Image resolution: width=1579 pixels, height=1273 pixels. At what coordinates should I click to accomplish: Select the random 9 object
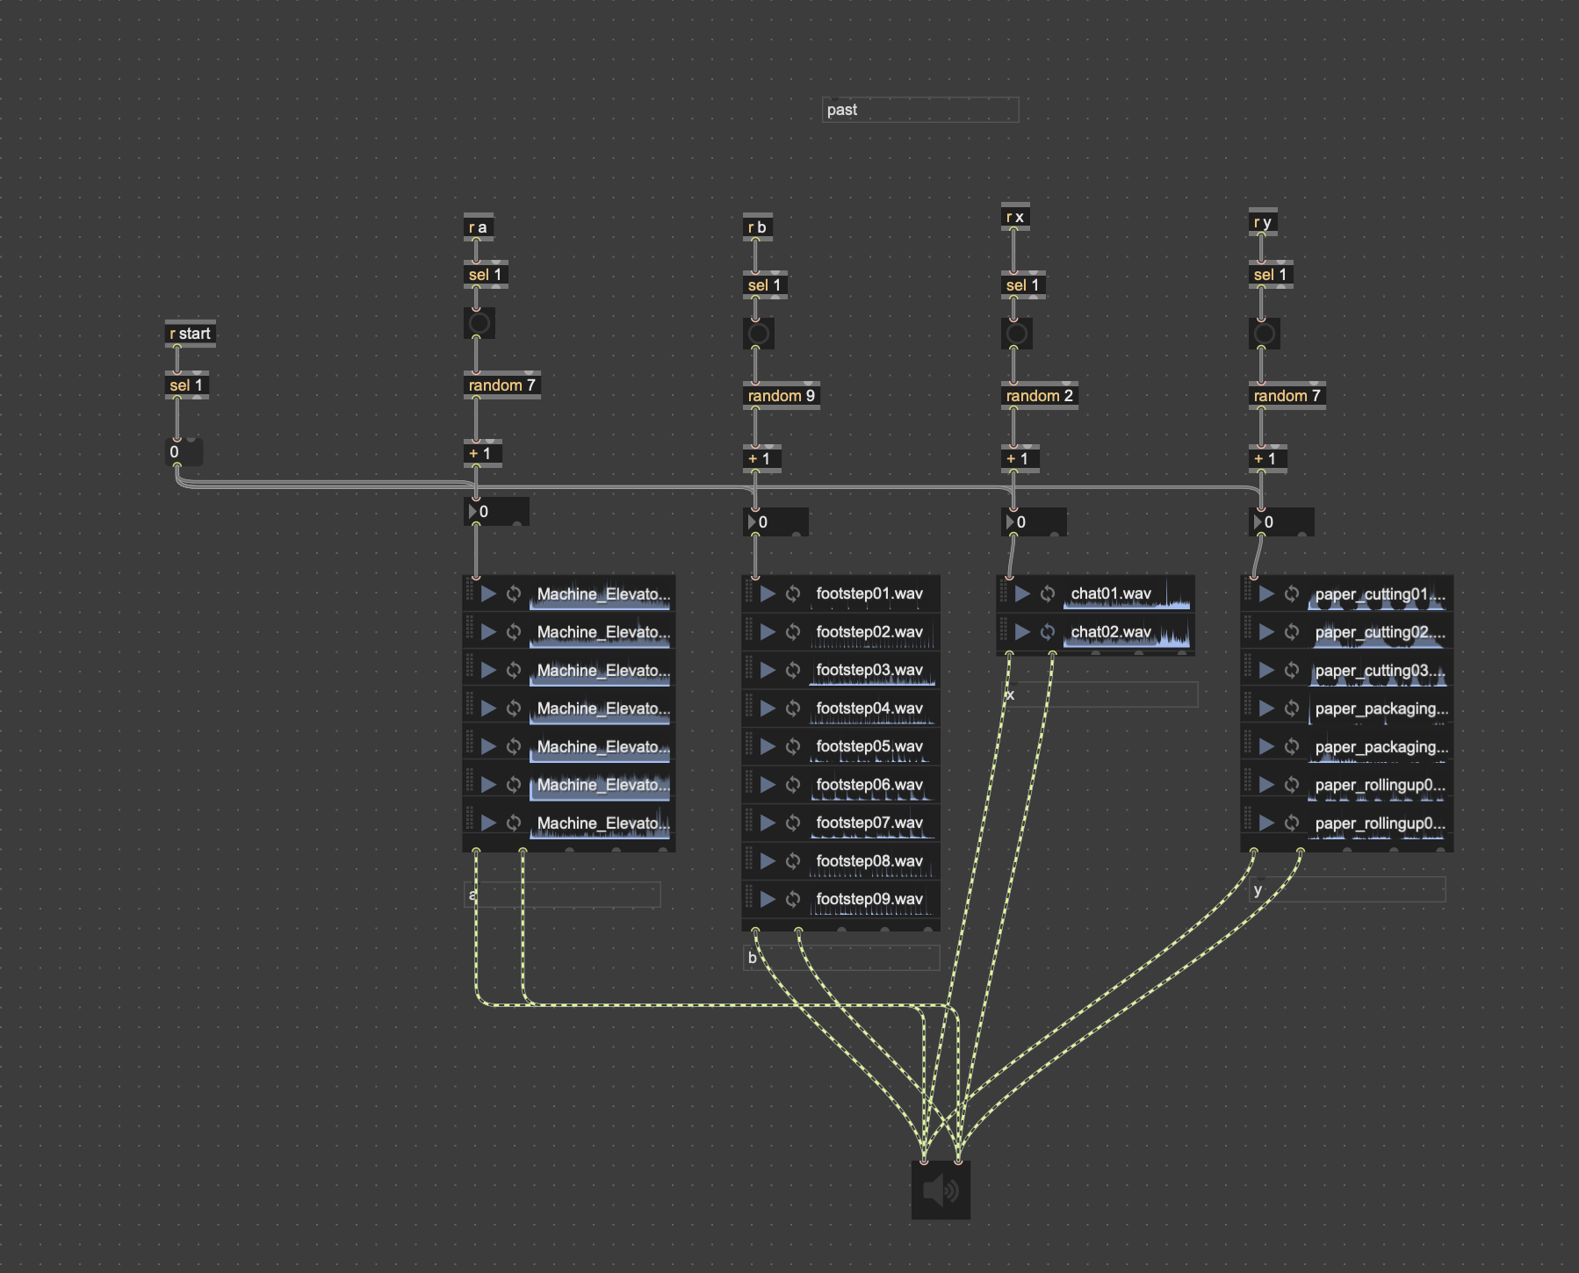point(781,396)
